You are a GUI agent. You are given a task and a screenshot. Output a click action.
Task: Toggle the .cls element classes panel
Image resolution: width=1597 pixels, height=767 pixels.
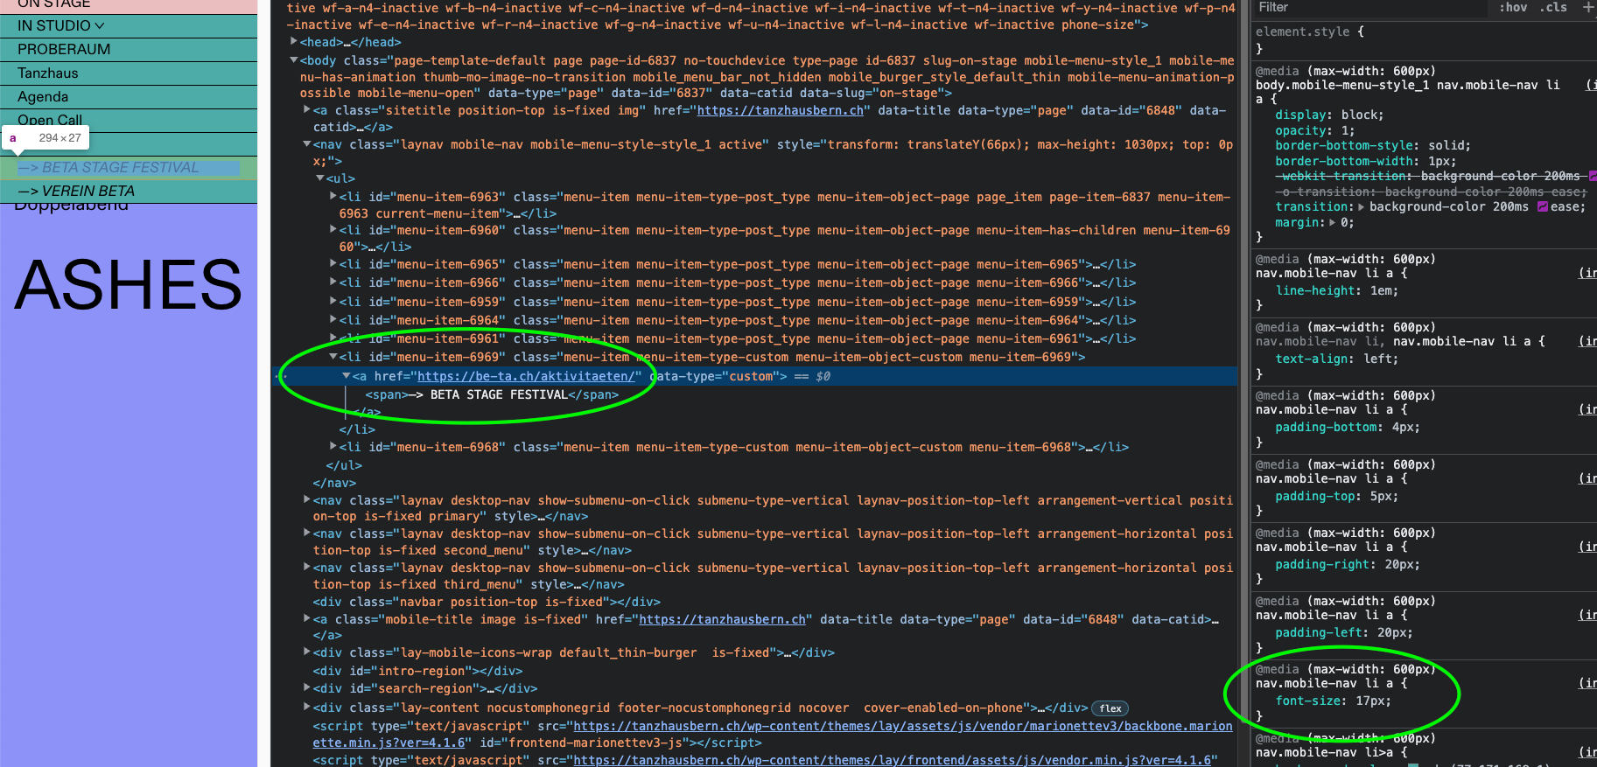coord(1553,8)
